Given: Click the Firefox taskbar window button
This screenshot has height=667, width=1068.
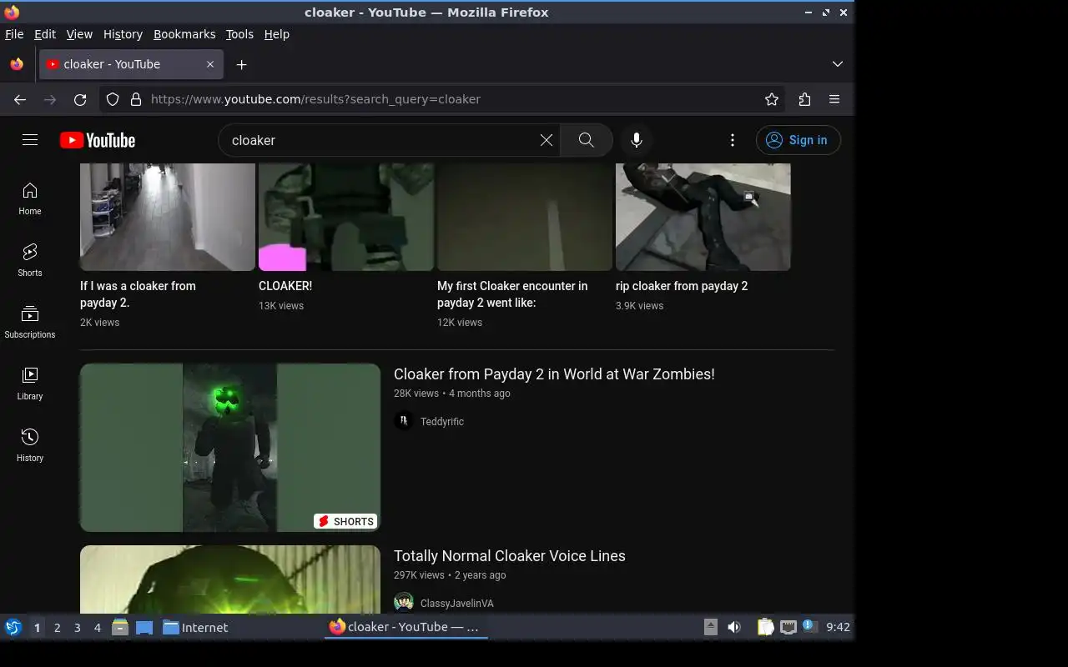Looking at the screenshot, I should click(x=406, y=627).
